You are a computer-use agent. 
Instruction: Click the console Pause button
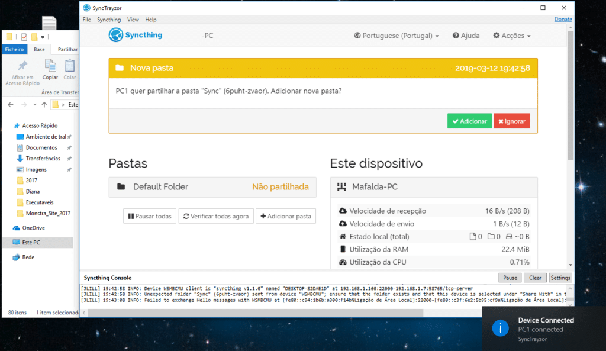[510, 278]
